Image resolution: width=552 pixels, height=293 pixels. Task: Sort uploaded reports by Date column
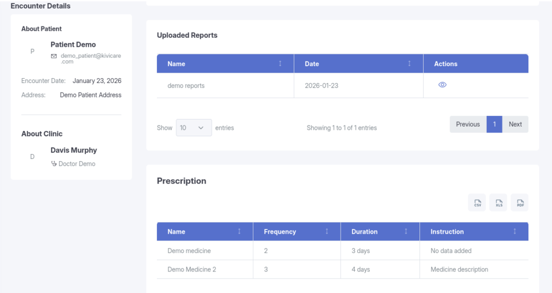point(409,64)
